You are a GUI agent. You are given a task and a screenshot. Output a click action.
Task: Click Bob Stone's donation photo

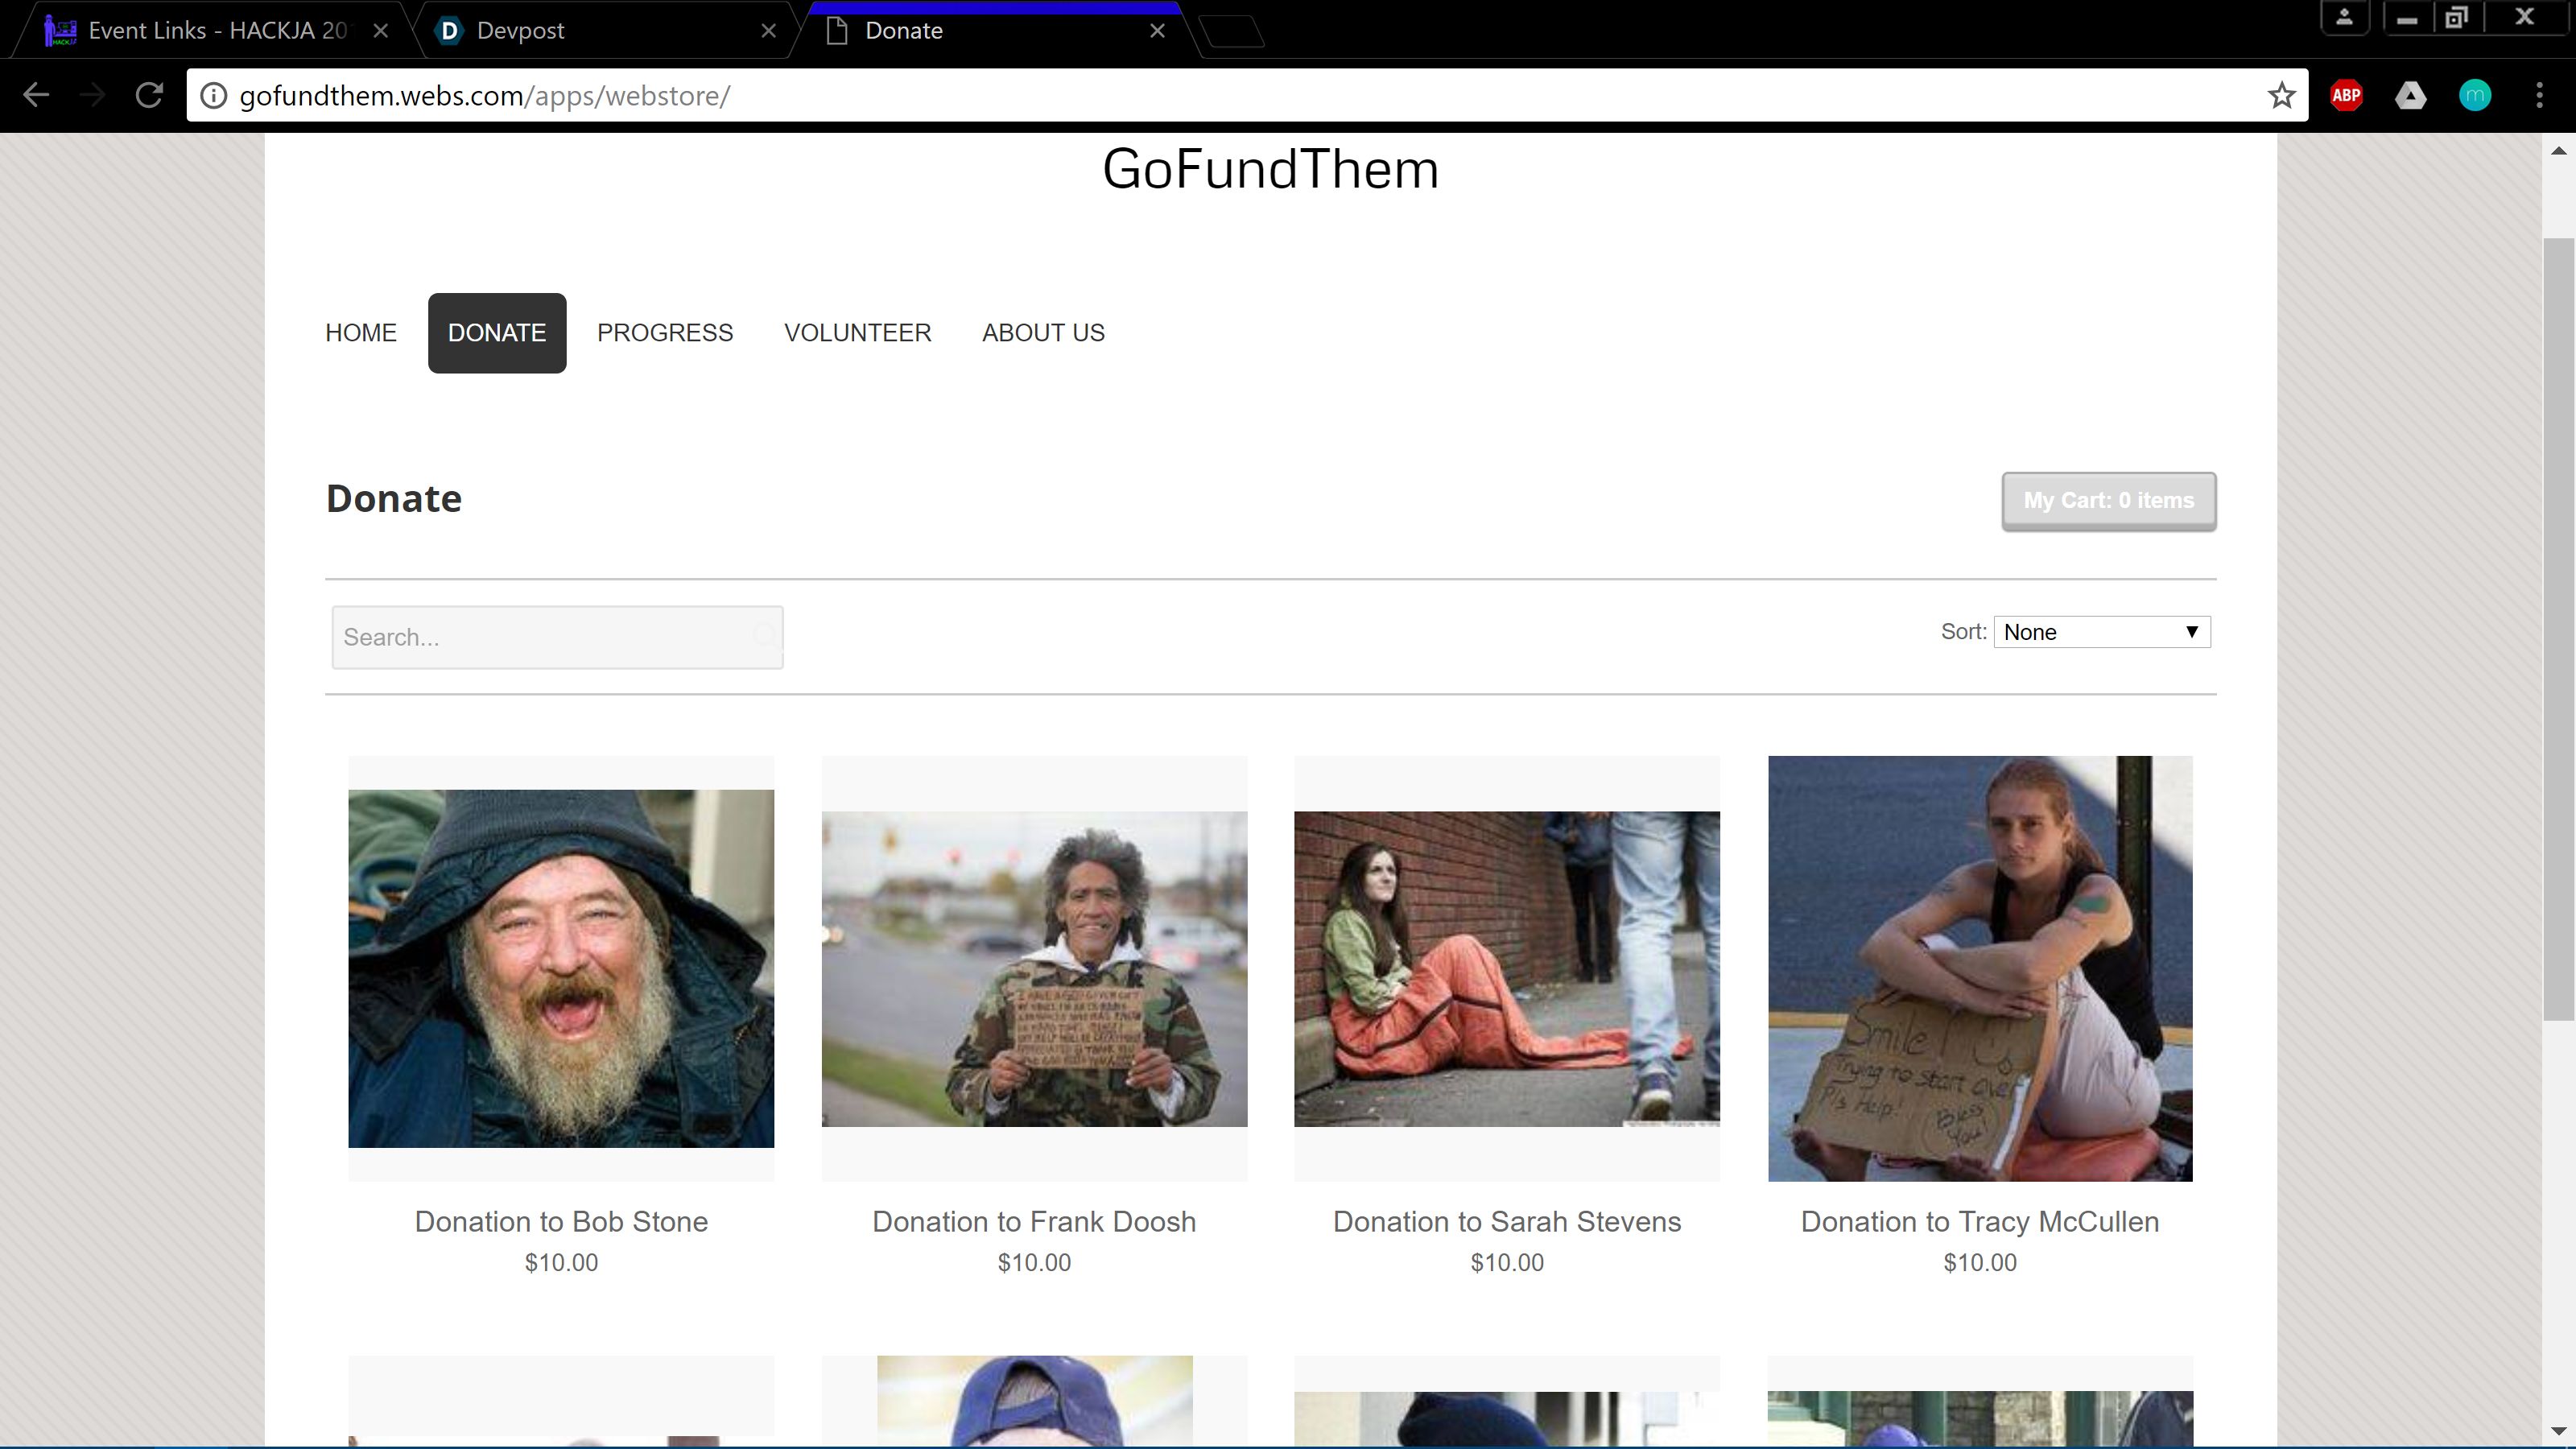pos(561,968)
